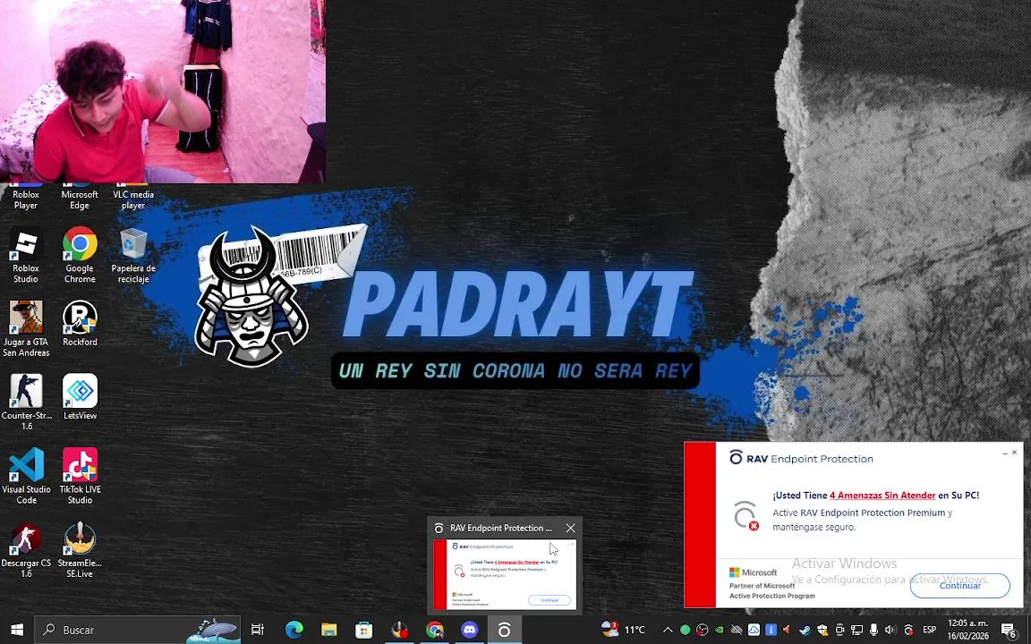Open the blue info tray icon

click(771, 630)
